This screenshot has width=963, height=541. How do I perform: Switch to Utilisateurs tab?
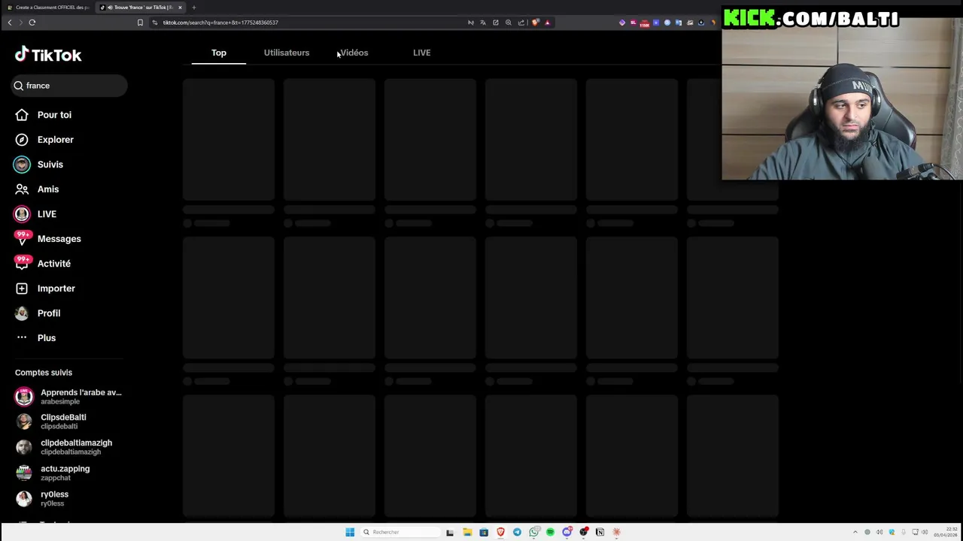click(x=287, y=53)
